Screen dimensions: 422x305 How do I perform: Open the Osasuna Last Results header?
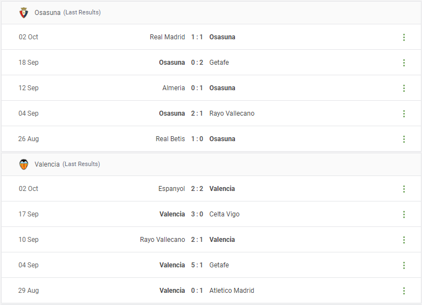coord(211,13)
